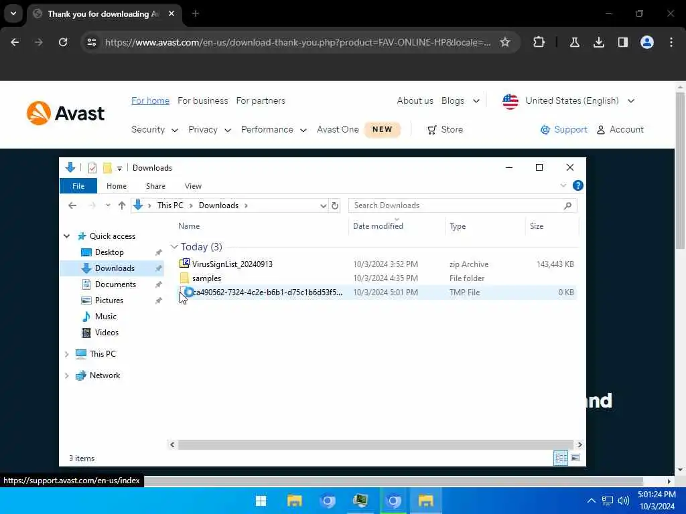Switch to the View ribbon tab
This screenshot has height=514, width=686.
[193, 186]
